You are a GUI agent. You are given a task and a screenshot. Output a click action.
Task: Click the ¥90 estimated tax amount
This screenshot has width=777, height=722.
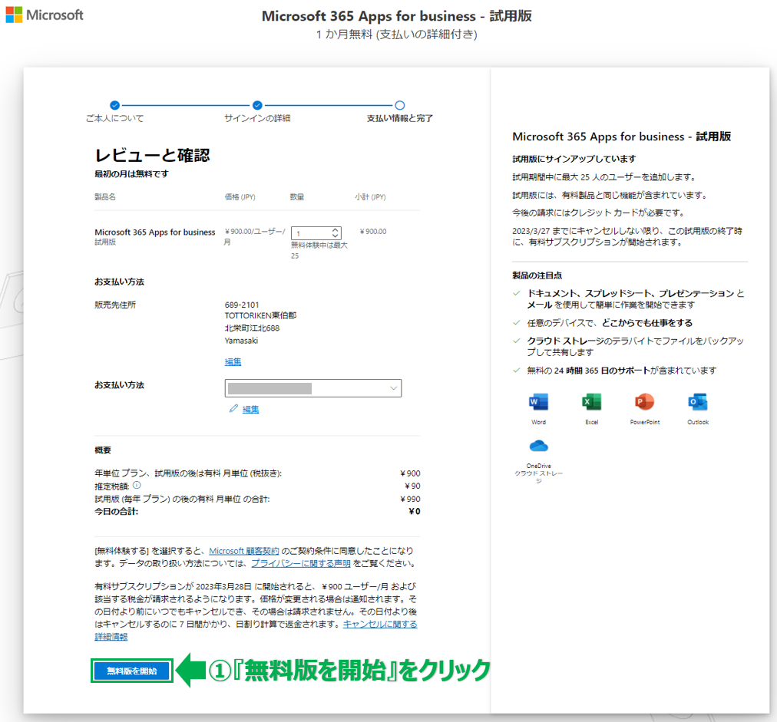412,486
